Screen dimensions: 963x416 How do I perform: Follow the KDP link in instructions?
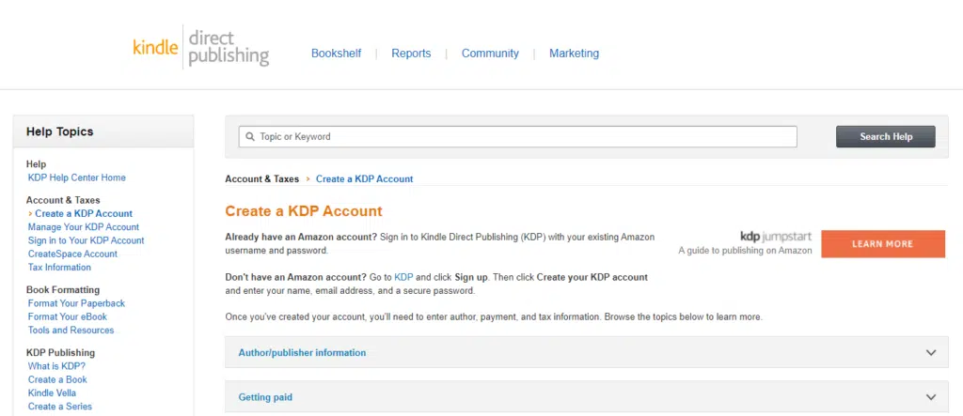403,277
